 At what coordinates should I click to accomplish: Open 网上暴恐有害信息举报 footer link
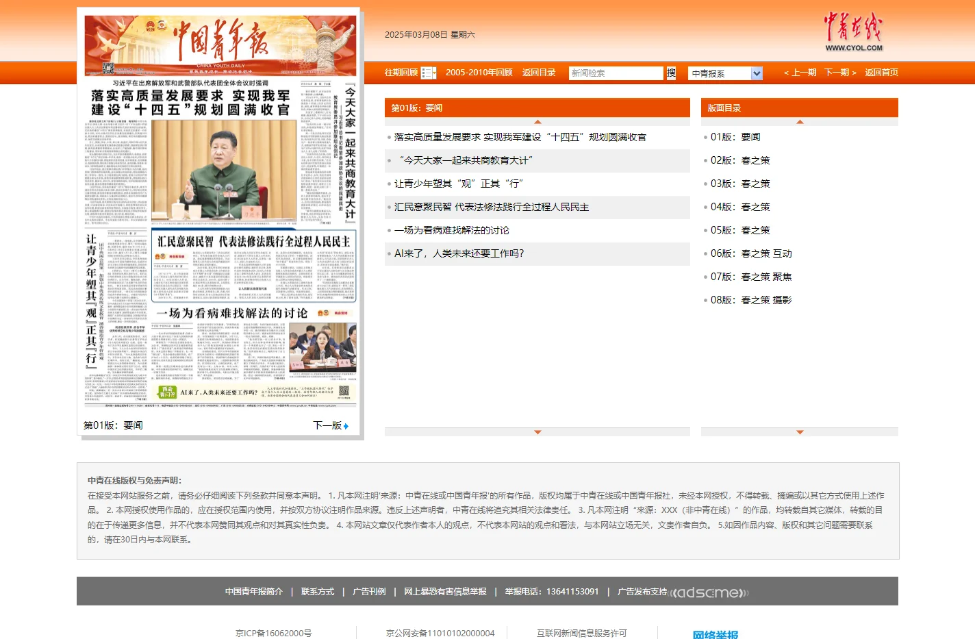445,592
